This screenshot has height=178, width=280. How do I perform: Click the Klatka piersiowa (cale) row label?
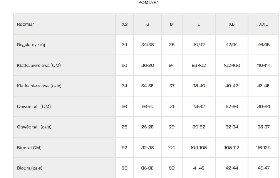[x=39, y=86]
